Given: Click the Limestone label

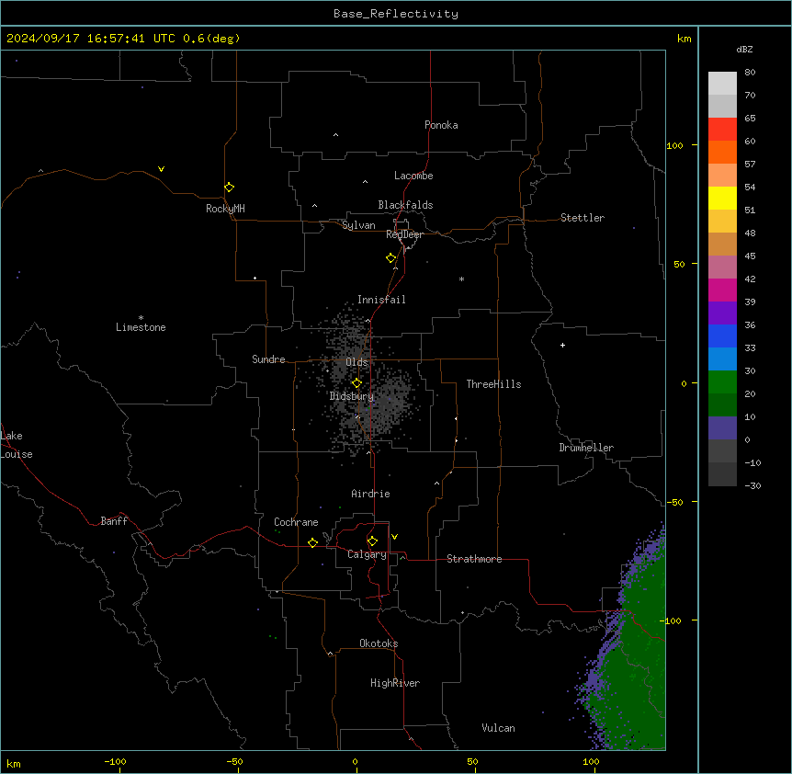Looking at the screenshot, I should click(141, 327).
